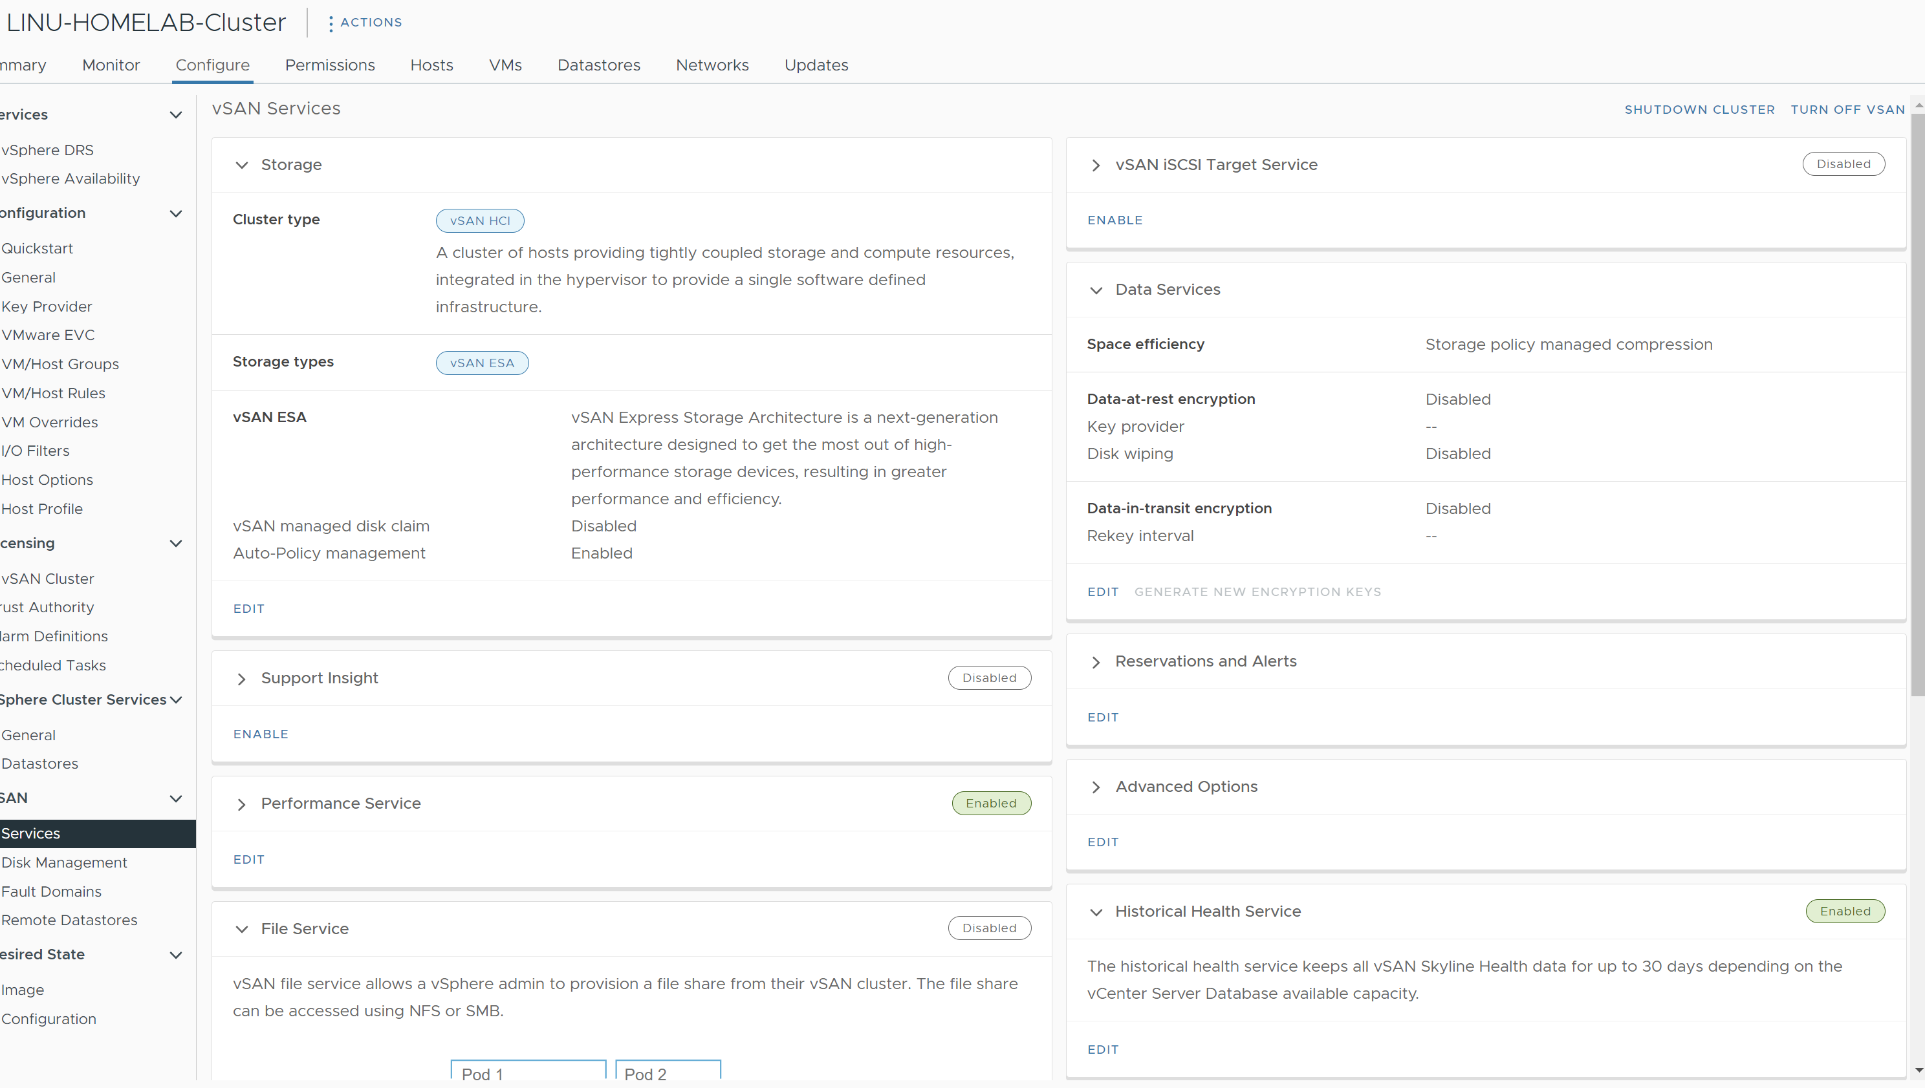Select vSphere DRS in sidebar
Image resolution: width=1925 pixels, height=1088 pixels.
click(x=47, y=150)
